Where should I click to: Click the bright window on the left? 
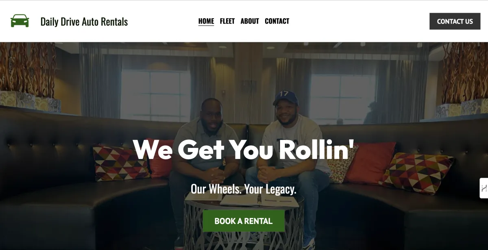[x=155, y=96]
